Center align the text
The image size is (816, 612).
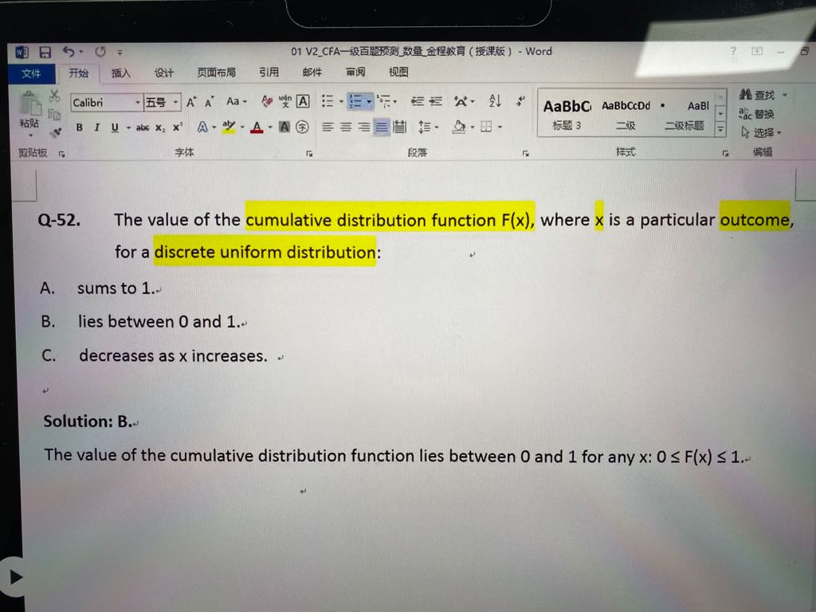[x=346, y=127]
